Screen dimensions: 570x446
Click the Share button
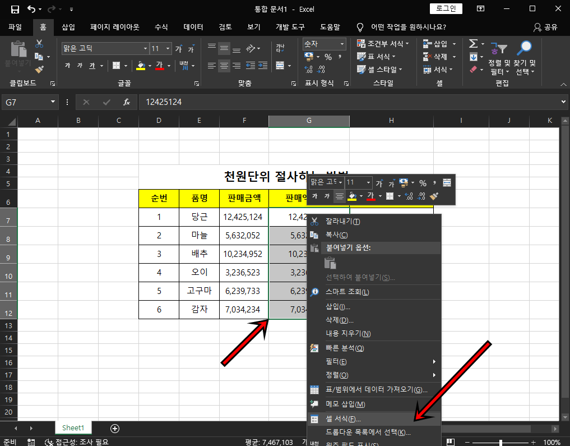pos(545,27)
